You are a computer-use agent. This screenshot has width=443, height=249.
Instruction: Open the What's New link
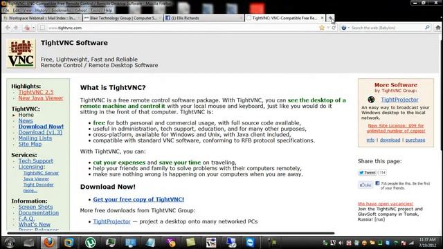tap(34, 224)
